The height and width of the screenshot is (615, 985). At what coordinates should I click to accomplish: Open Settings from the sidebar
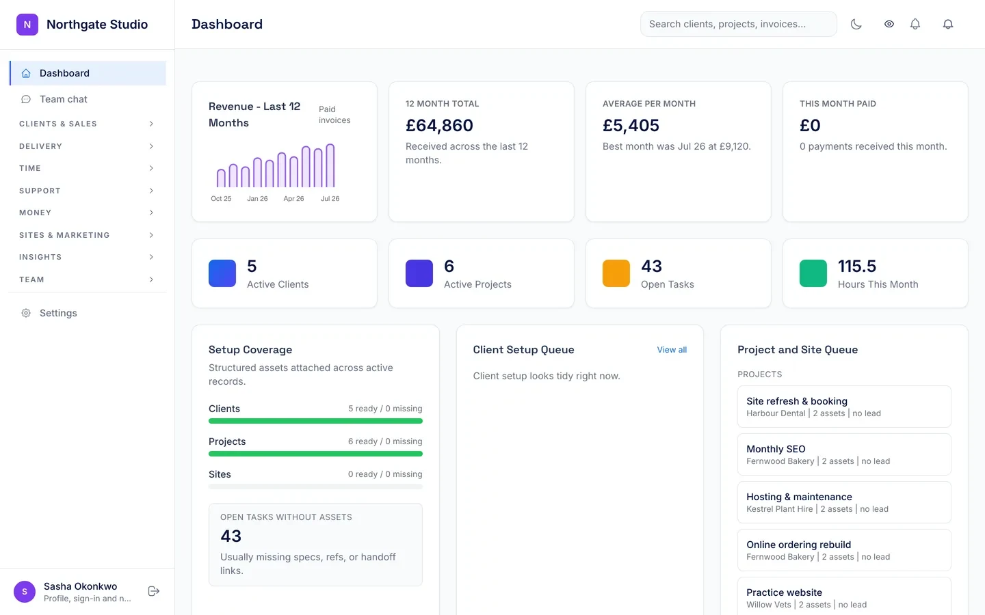tap(88, 313)
